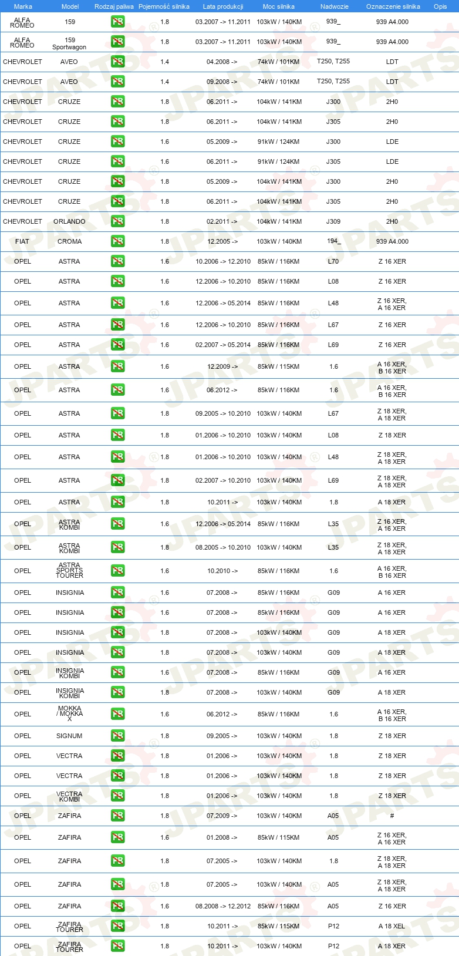
Task: Click fuel icon for Chevrolet Aveo 09.2008 row
Action: click(x=117, y=82)
